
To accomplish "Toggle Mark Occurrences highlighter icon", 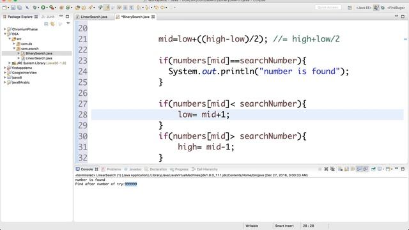I will [107, 8].
